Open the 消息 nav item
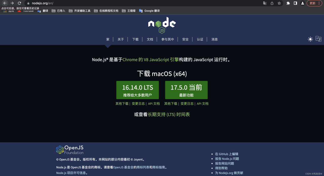324x176 pixels. (x=215, y=39)
